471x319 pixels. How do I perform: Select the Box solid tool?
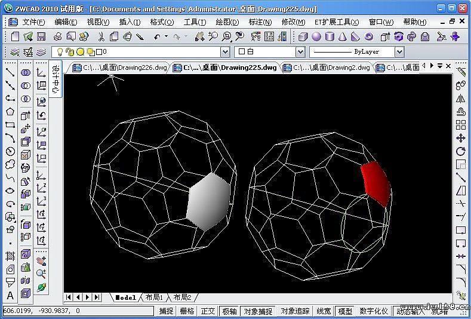(303, 36)
